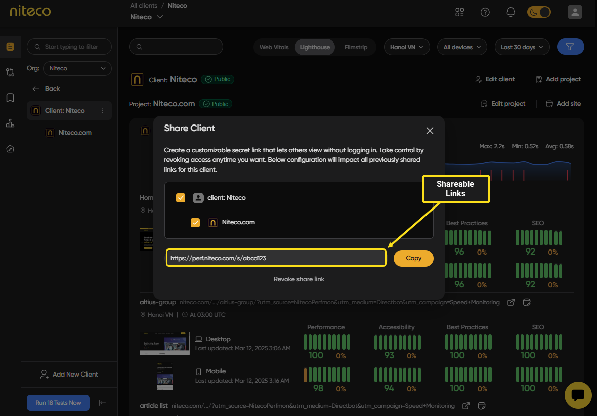Click the altius-group Mobile Performance bars
The image size is (597, 416).
tap(327, 375)
